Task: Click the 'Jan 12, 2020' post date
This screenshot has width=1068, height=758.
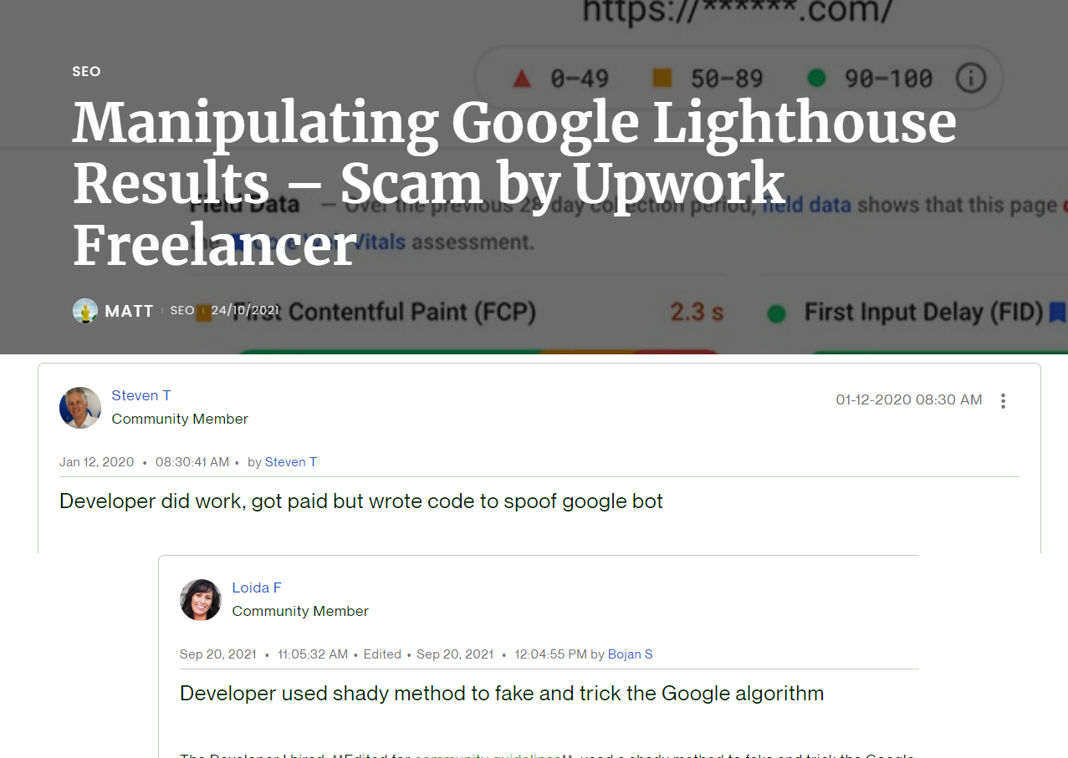Action: point(97,461)
